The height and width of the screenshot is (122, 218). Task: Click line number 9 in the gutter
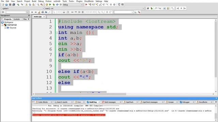pos(51,66)
